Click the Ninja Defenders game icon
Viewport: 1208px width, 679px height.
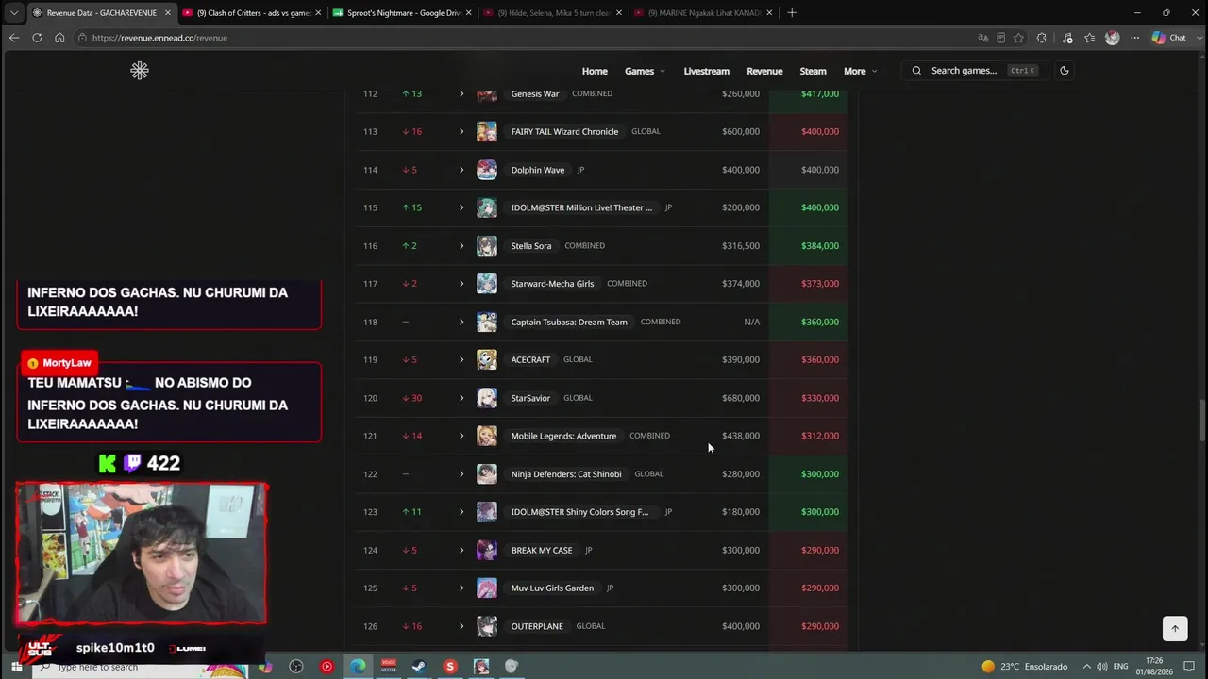[x=487, y=473]
